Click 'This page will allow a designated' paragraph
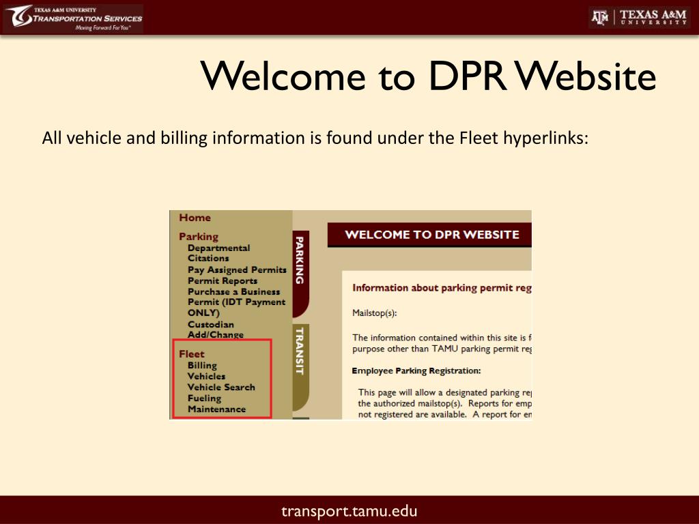699x524 pixels. 445,403
